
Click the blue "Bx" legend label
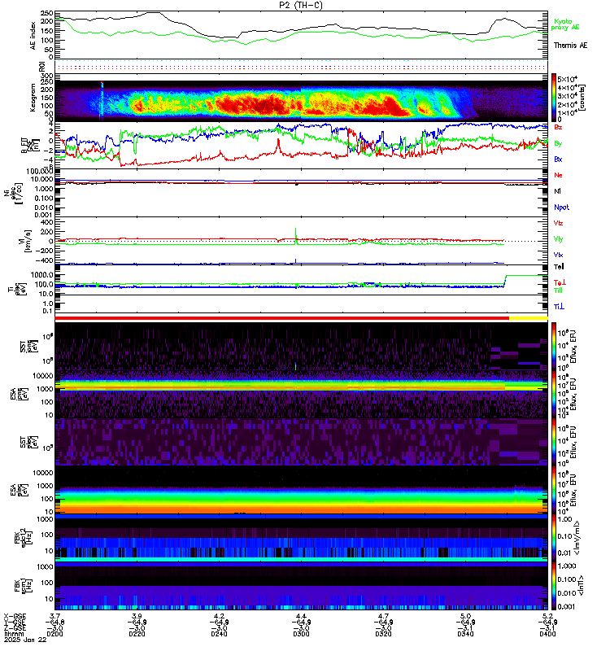click(x=558, y=159)
